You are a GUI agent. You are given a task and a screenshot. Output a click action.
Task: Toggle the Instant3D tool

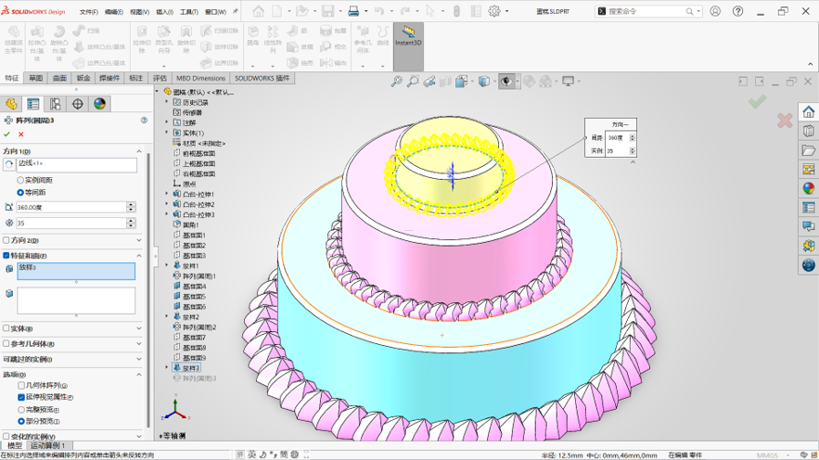pyautogui.click(x=408, y=36)
